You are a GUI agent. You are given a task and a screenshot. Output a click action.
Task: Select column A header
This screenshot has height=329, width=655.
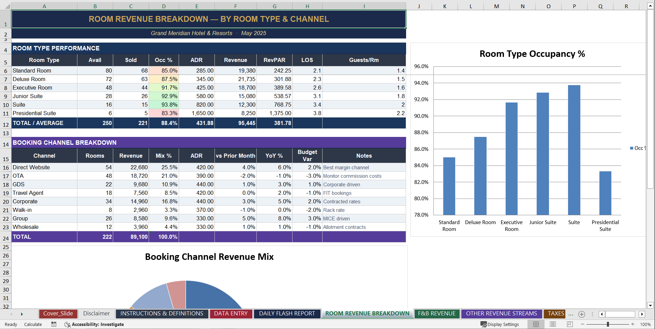click(x=44, y=6)
